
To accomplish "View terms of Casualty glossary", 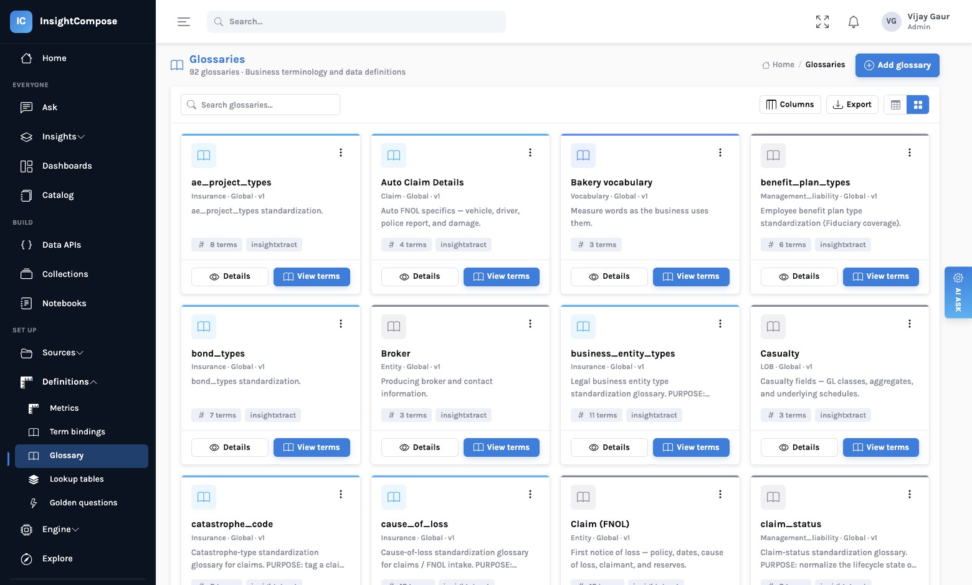I will coord(881,447).
